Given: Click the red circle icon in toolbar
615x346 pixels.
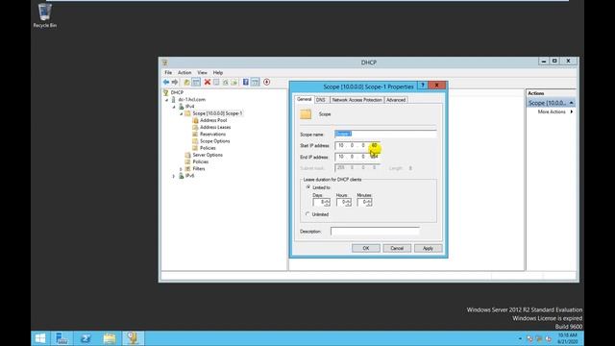Looking at the screenshot, I should click(x=267, y=82).
